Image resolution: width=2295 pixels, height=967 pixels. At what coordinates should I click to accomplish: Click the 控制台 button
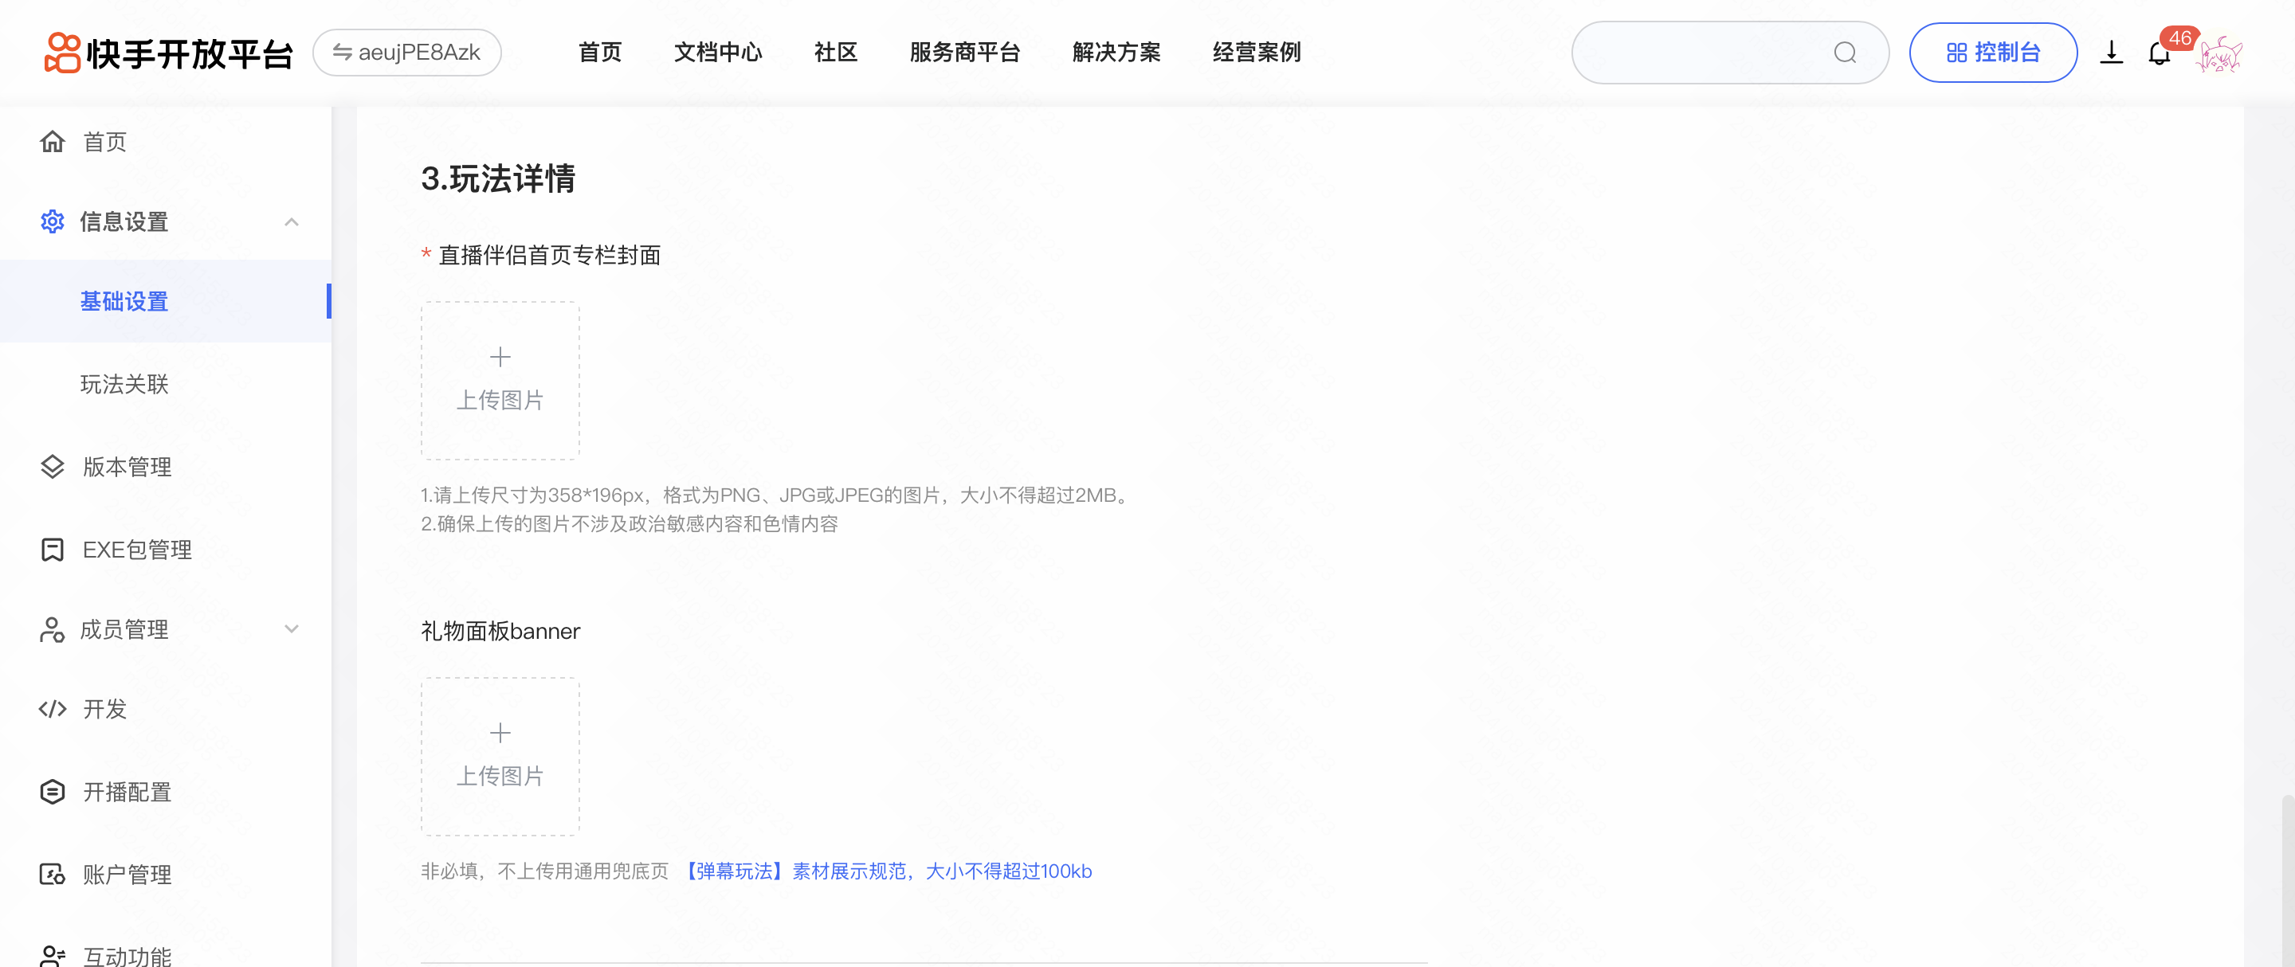click(x=1993, y=53)
